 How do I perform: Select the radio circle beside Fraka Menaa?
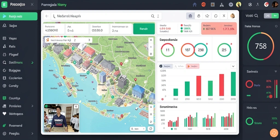point(276,26)
